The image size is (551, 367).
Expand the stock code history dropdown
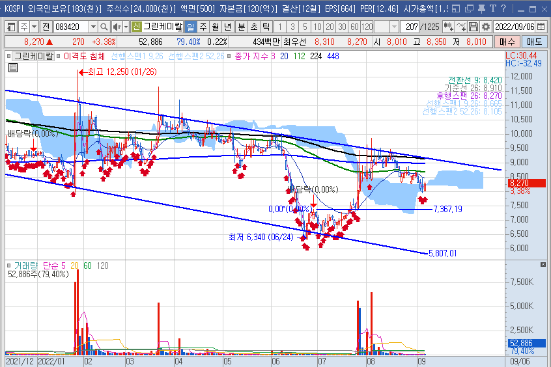click(93, 27)
